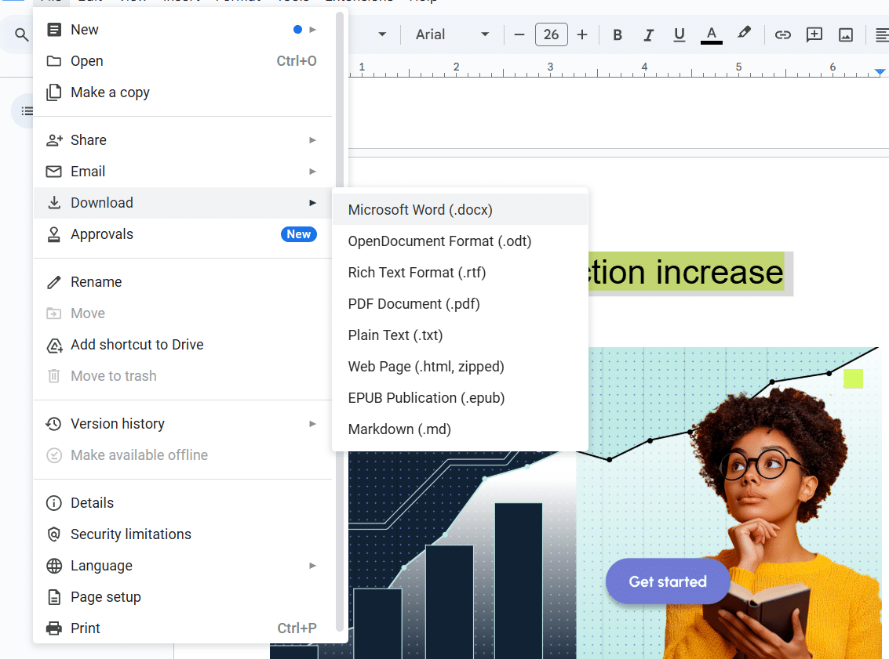
Task: Toggle underline formatting
Action: point(680,35)
